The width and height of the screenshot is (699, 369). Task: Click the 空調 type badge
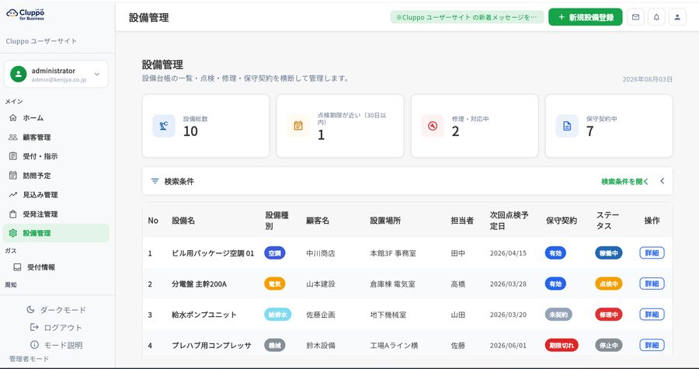coord(275,253)
